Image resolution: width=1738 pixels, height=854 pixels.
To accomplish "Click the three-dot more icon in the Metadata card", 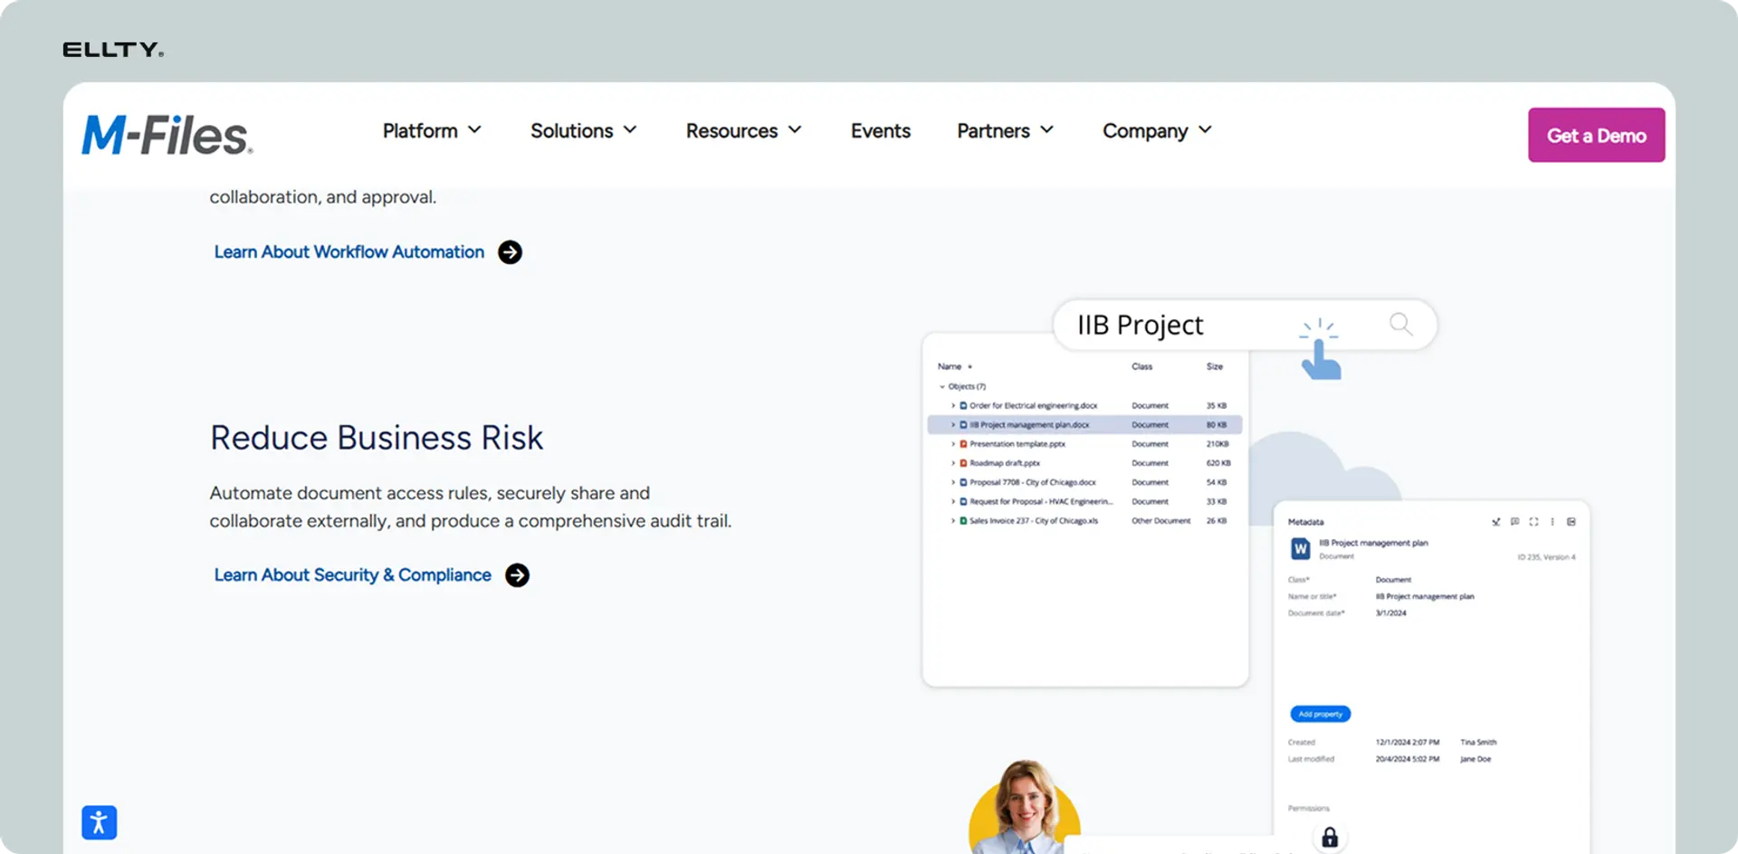I will [x=1552, y=522].
